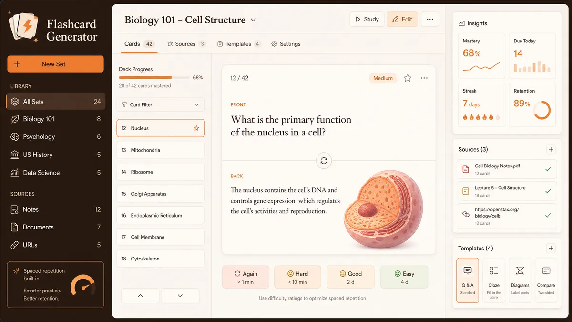This screenshot has height=322, width=572.
Task: Open the Psychology set in sidebar
Action: pos(55,137)
